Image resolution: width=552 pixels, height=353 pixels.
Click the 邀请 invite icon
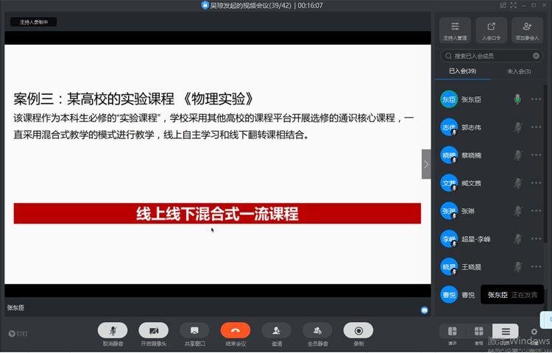276,331
